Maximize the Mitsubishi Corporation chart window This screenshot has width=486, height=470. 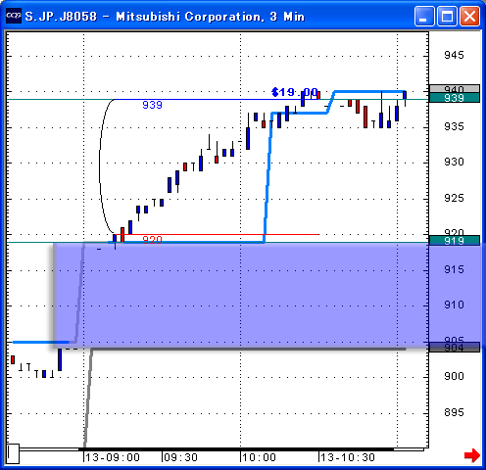pos(447,16)
